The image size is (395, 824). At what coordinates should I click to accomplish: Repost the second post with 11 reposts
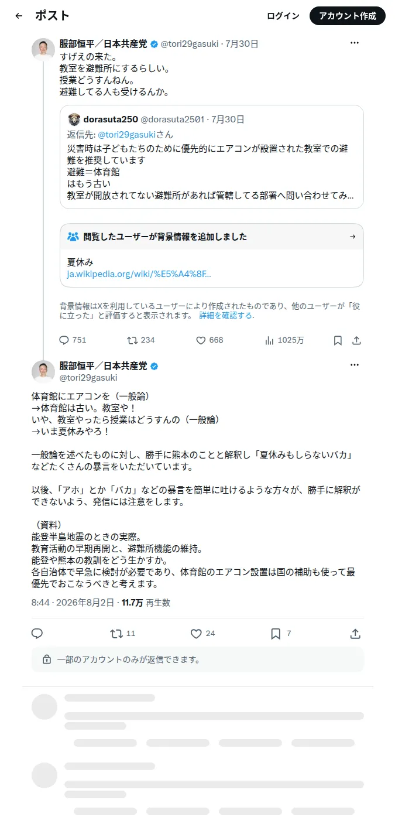pyautogui.click(x=116, y=634)
